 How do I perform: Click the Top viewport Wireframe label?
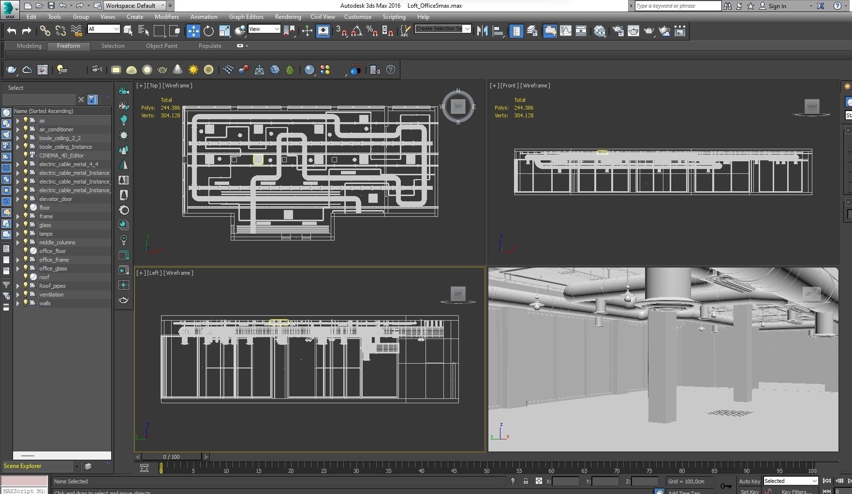tap(177, 85)
